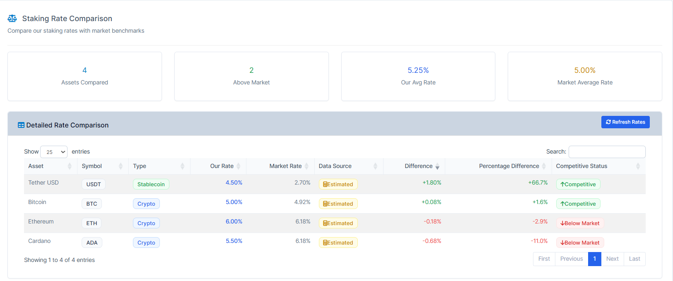Click the balance scale icon beside Staking Rate Comparison
This screenshot has height=281, width=673.
[12, 19]
